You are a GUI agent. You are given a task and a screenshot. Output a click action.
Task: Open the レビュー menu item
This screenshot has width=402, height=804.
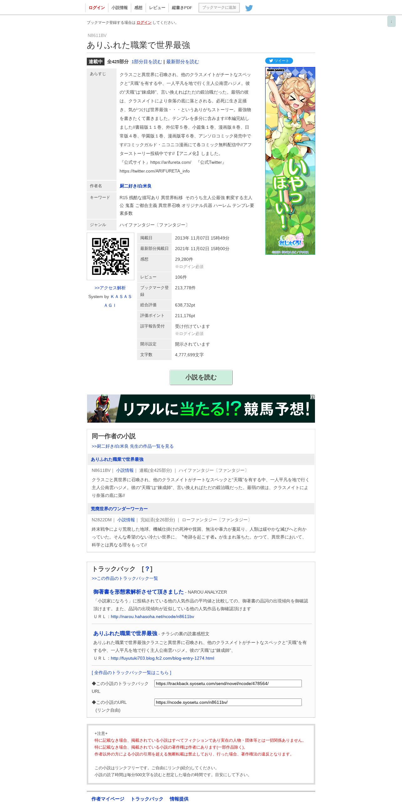click(x=157, y=8)
